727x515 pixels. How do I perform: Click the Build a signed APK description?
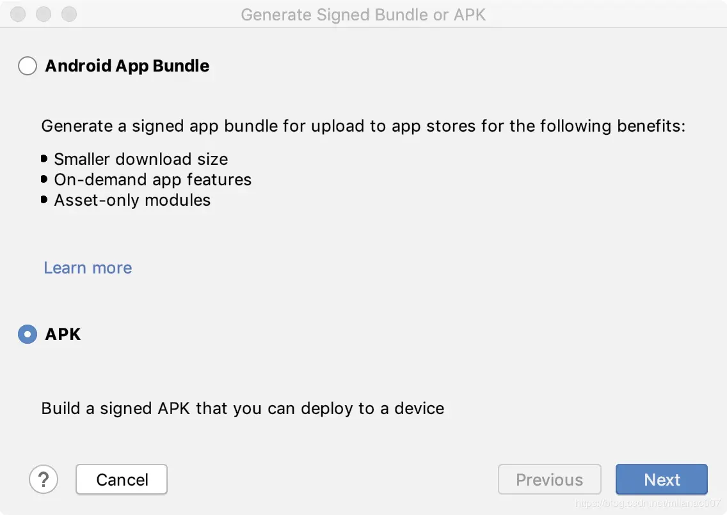coord(243,408)
